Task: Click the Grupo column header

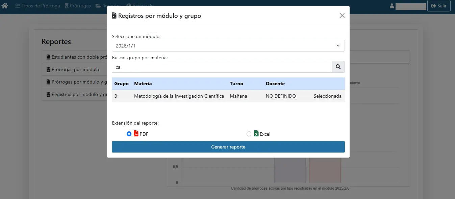Action: (x=121, y=84)
